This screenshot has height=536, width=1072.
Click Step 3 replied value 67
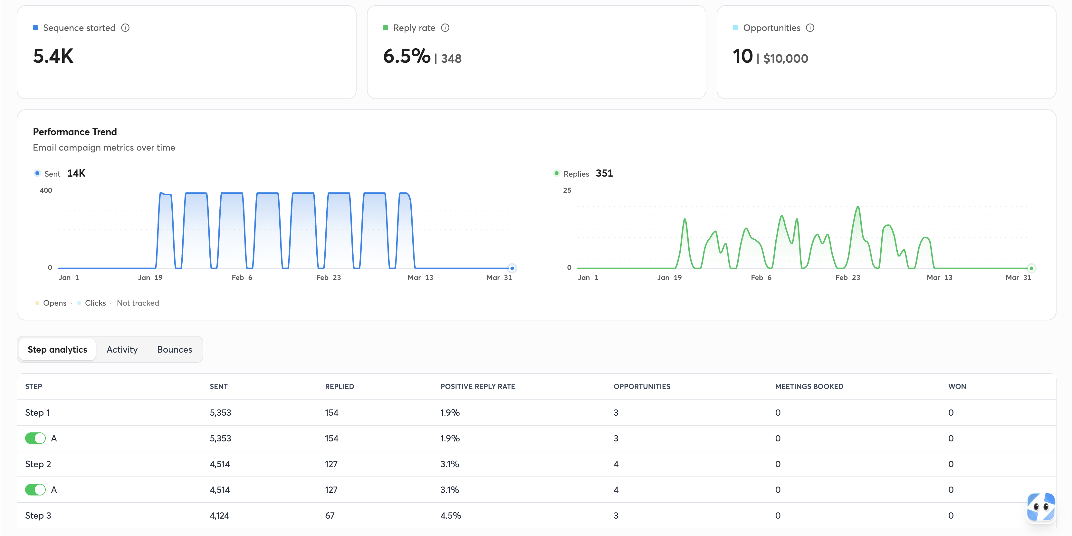click(330, 516)
